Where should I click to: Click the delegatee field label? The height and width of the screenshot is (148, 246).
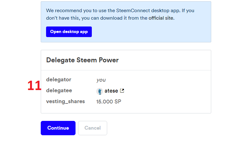(x=59, y=91)
